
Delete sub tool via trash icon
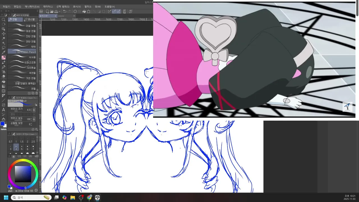coord(36,93)
